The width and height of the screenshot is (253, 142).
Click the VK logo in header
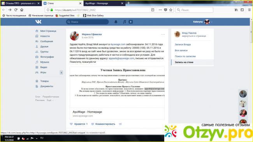(x=39, y=22)
